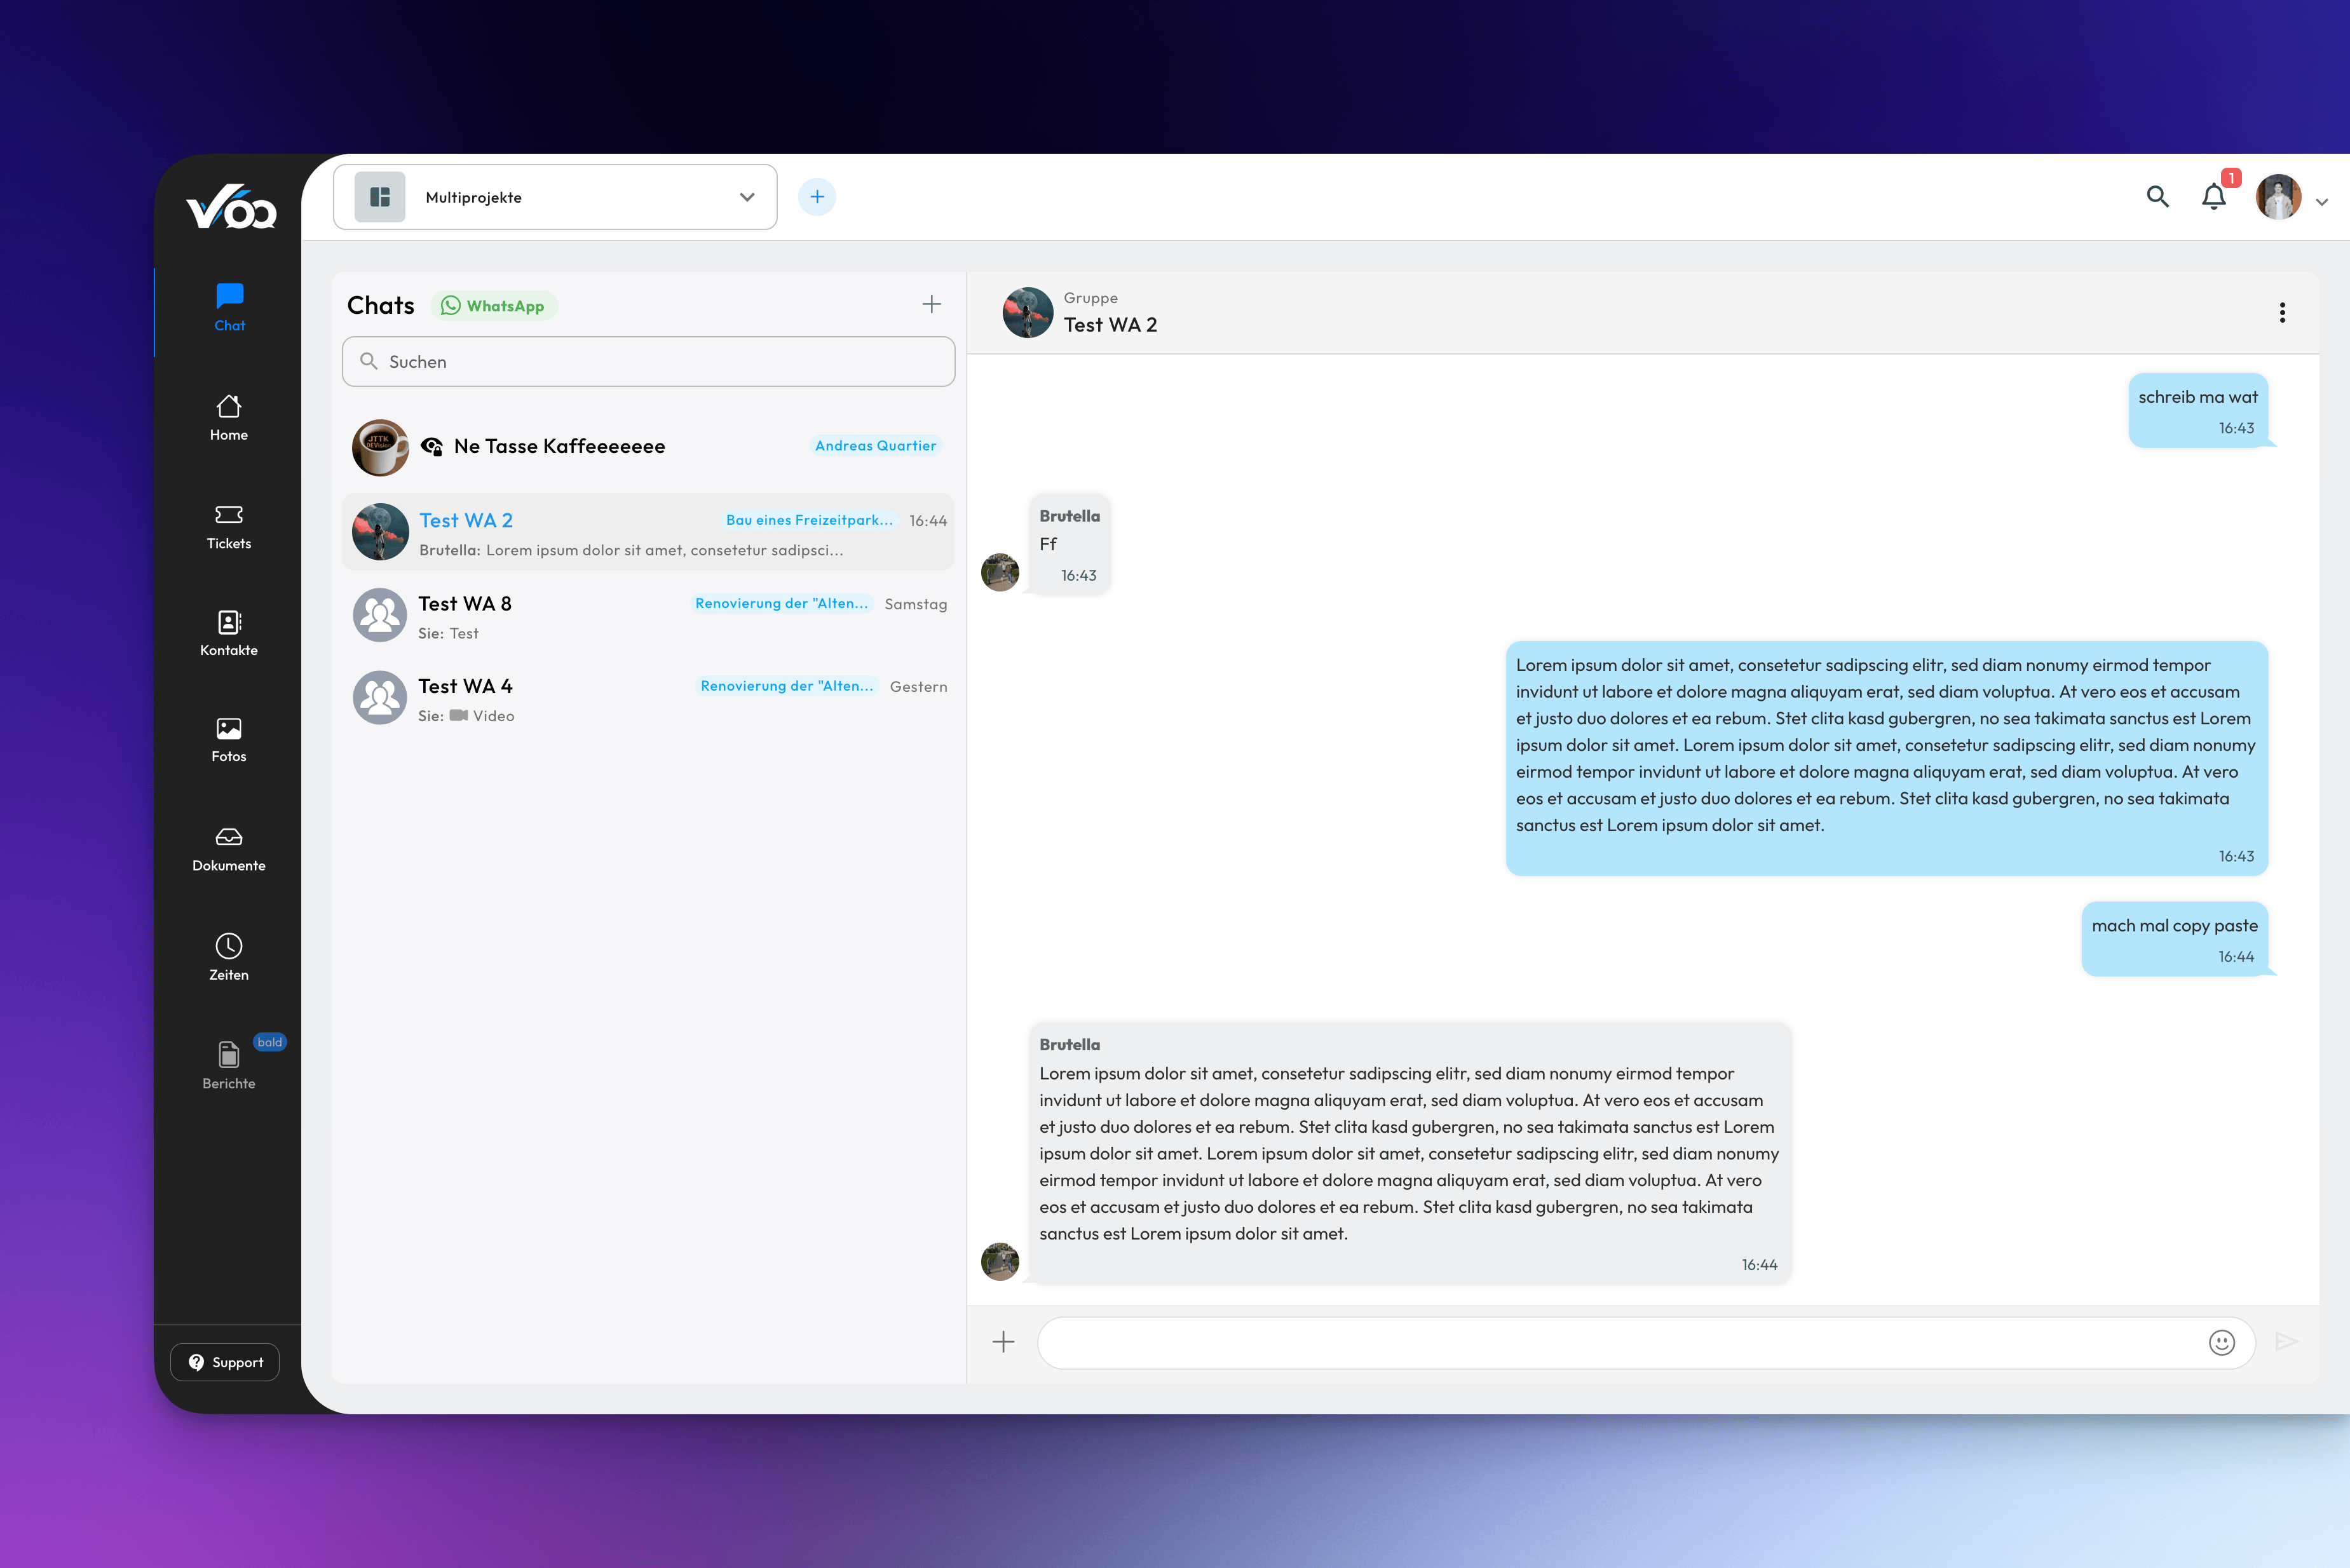Open the Multiprojekte project dropdown
The width and height of the screenshot is (2350, 1568).
(x=554, y=196)
